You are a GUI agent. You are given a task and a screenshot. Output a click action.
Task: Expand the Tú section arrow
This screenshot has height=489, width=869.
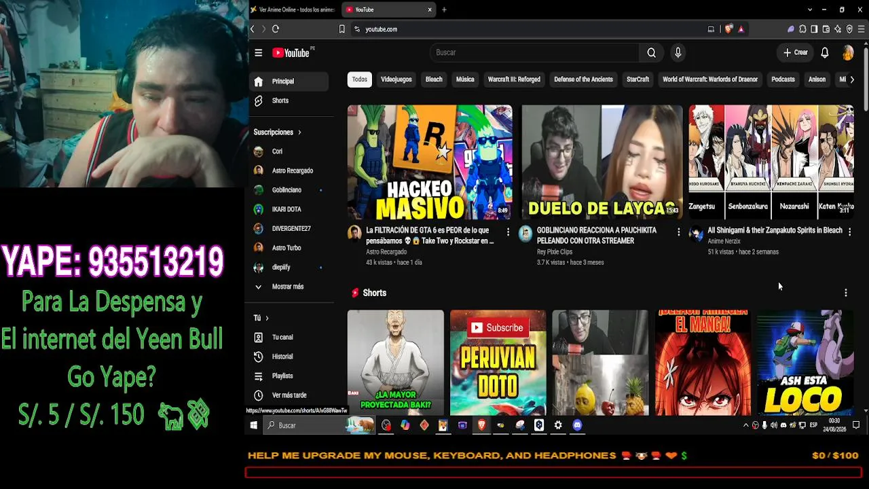267,318
